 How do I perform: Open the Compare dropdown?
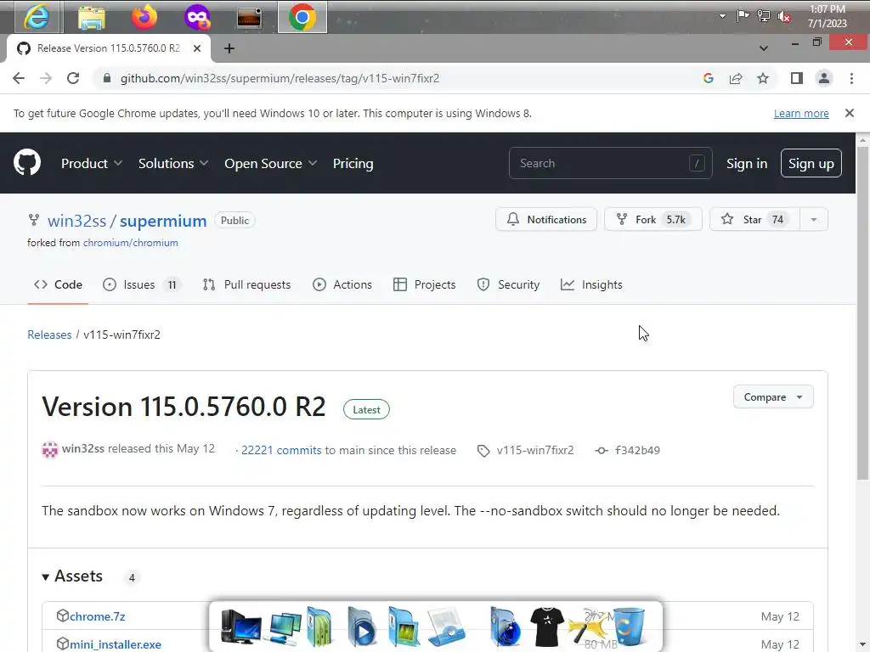(773, 397)
